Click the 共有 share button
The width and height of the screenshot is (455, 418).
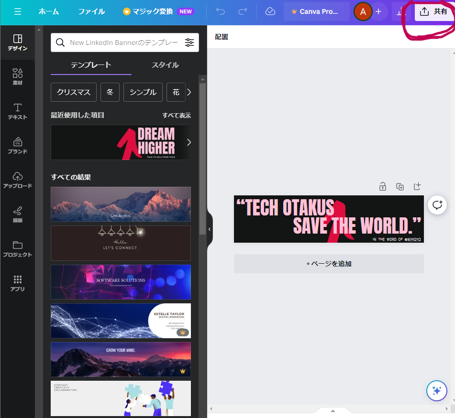click(x=434, y=11)
